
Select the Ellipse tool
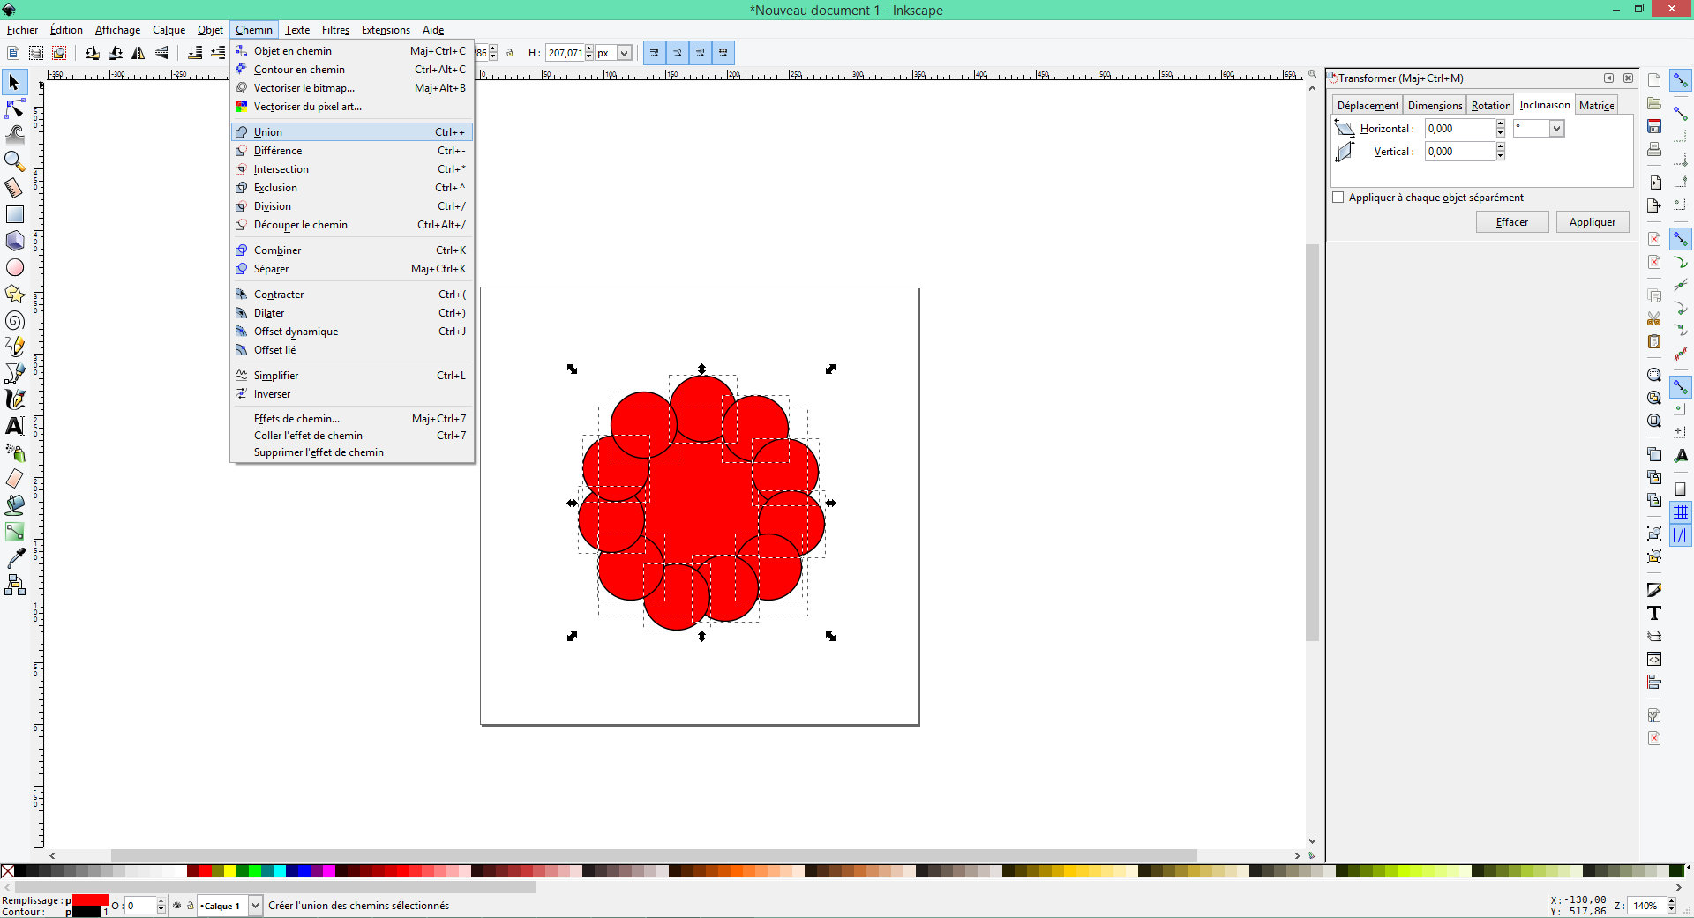coord(14,267)
